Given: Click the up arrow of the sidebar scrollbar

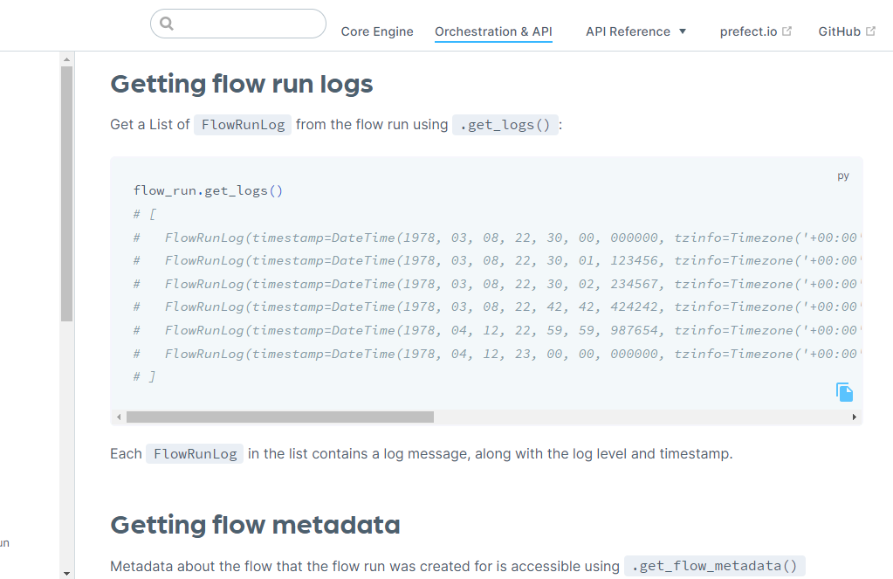Looking at the screenshot, I should 65,60.
